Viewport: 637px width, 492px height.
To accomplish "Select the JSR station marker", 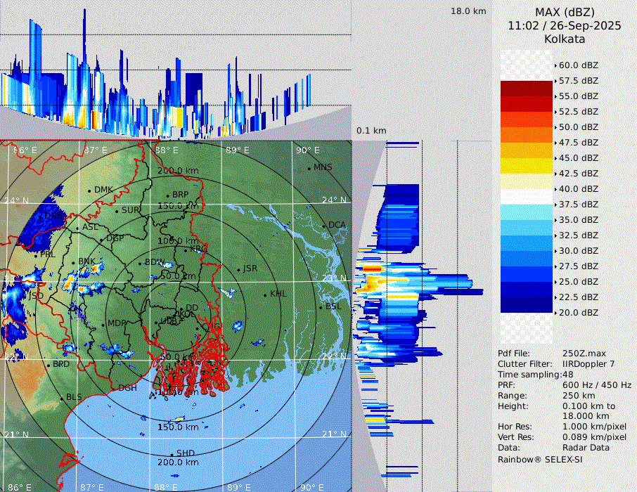I will coord(238,269).
